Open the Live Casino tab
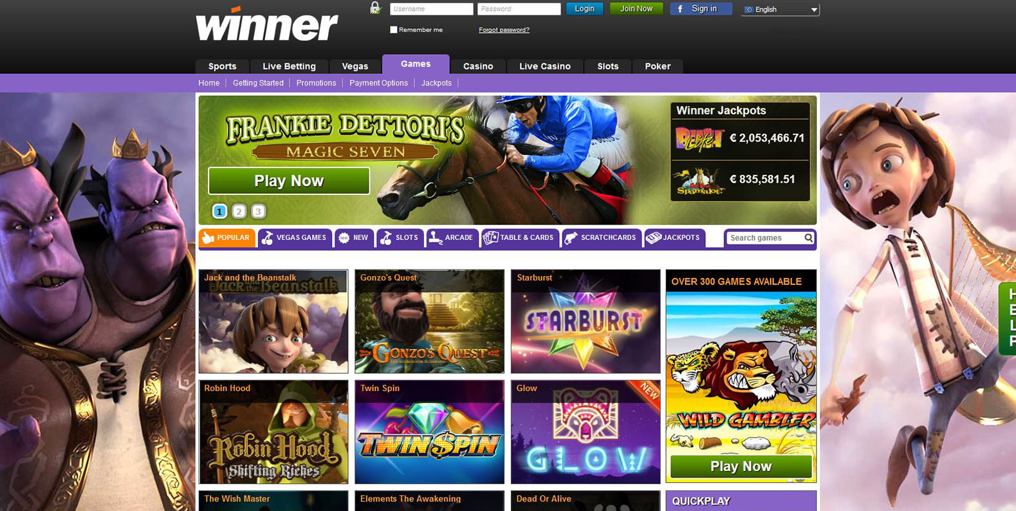Viewport: 1016px width, 511px height. coord(544,66)
